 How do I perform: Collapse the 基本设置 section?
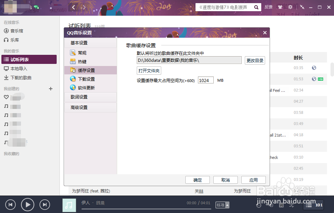click(x=91, y=43)
